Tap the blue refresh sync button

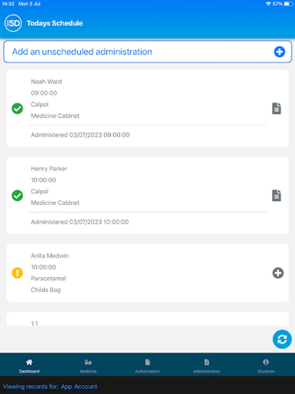(x=282, y=339)
